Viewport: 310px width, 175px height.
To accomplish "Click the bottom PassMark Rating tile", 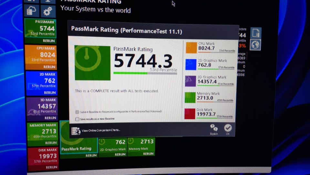I will pyautogui.click(x=79, y=140).
